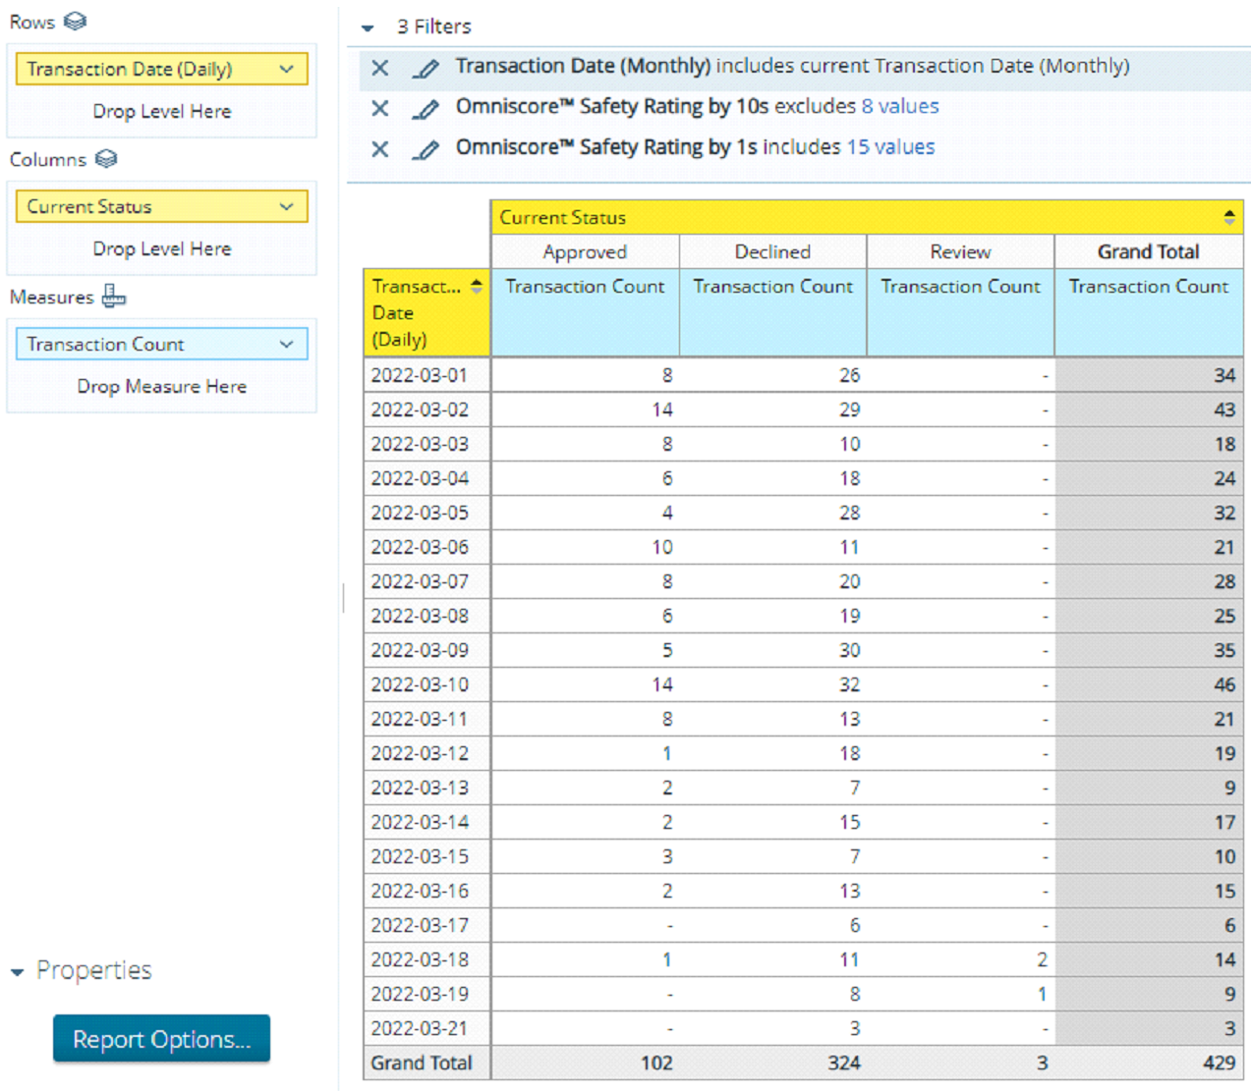Open the 15 values link
The image size is (1251, 1091).
pyautogui.click(x=890, y=147)
